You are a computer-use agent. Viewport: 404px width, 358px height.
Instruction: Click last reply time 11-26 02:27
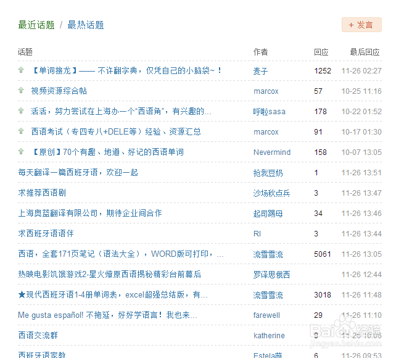click(361, 70)
